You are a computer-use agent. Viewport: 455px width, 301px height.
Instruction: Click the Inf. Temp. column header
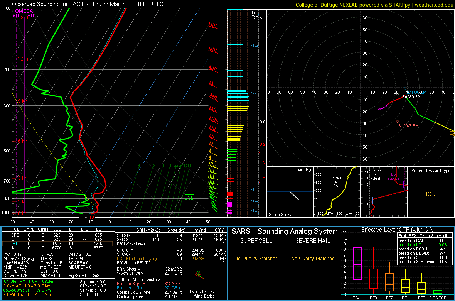[x=257, y=15]
